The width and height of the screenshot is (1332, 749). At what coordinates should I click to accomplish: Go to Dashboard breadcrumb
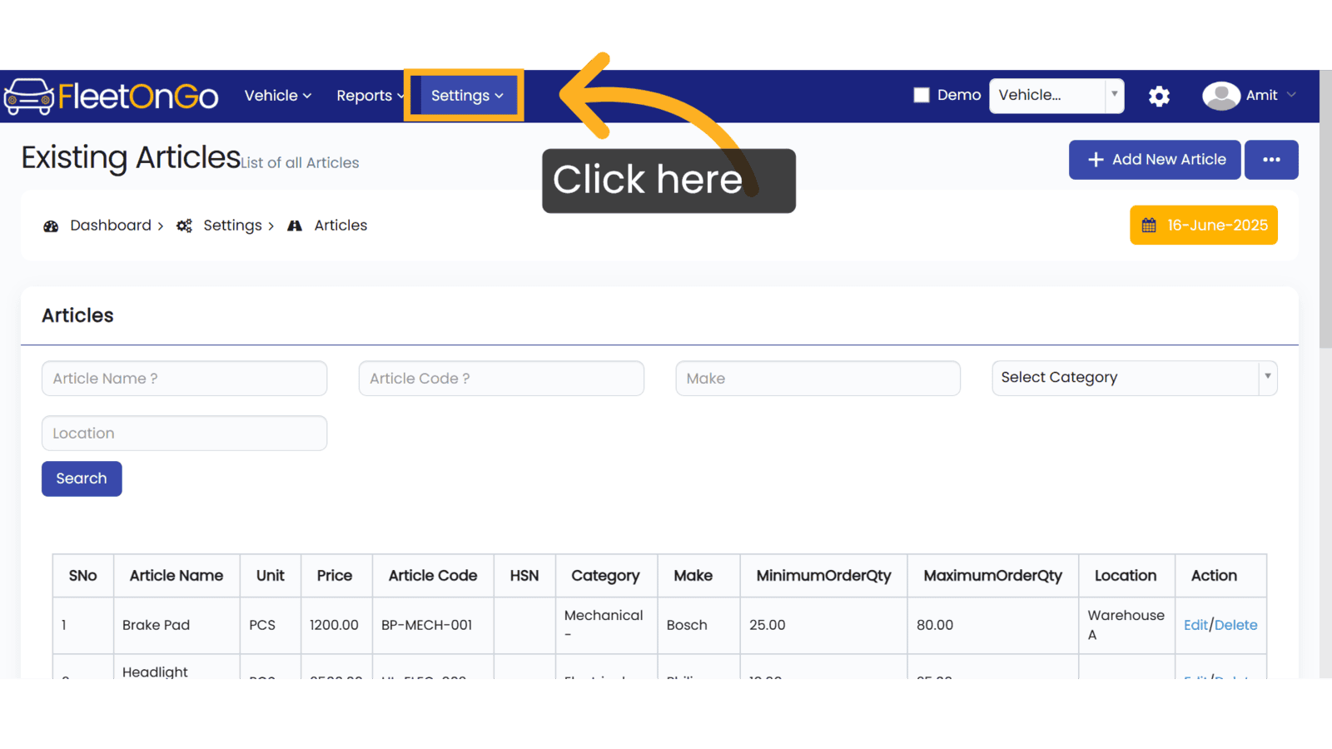click(x=111, y=226)
